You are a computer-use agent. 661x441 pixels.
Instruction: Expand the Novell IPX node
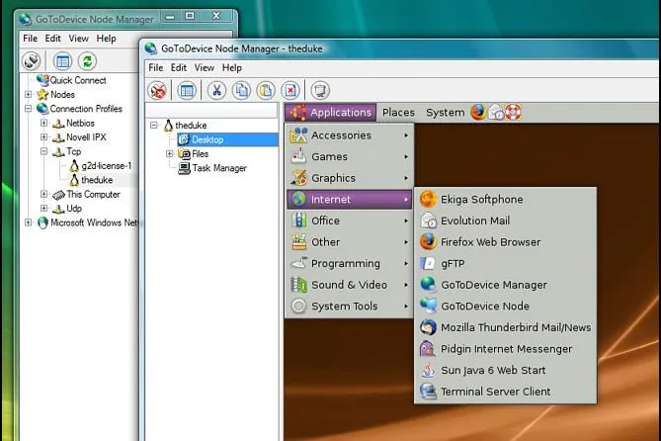43,137
